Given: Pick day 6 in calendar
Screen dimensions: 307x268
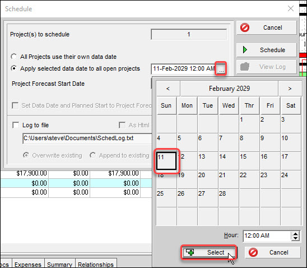Looking at the screenshot, I should pos(208,142).
